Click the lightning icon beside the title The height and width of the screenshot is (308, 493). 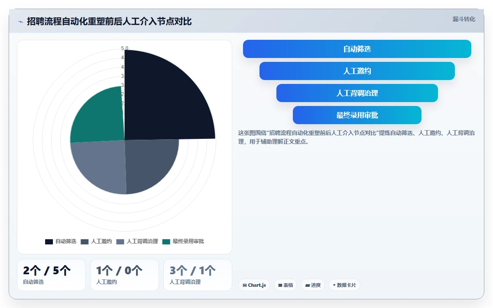(21, 22)
